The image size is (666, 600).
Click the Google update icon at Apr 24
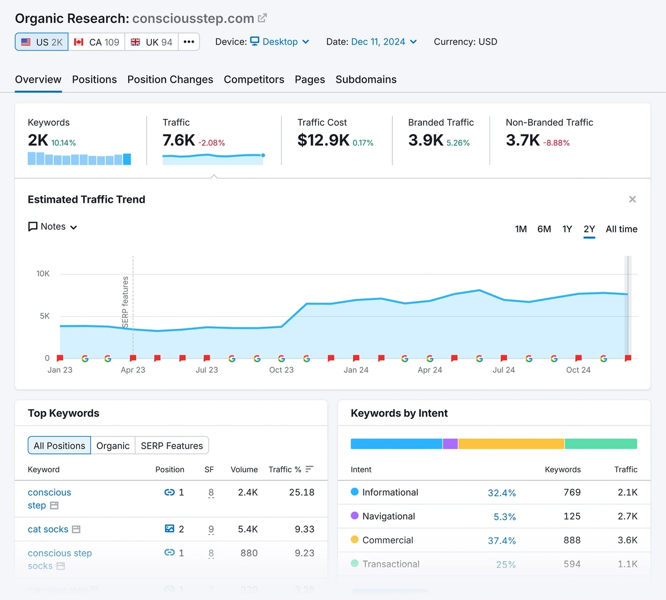(x=430, y=359)
